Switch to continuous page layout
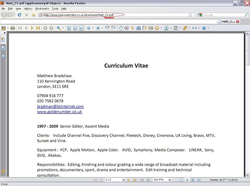Viewport: 250px width, 186px height. [187, 180]
